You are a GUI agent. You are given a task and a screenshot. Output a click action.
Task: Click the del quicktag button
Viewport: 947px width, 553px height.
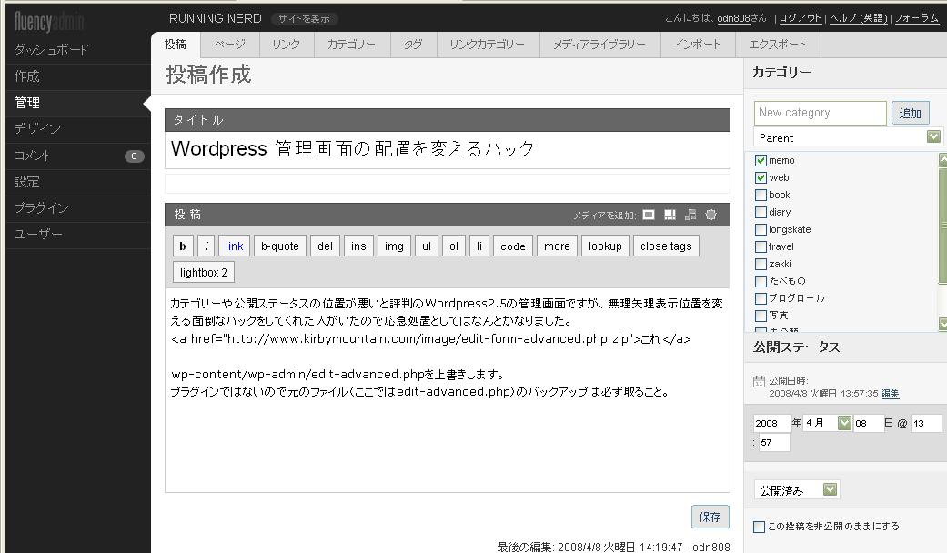pyautogui.click(x=325, y=246)
